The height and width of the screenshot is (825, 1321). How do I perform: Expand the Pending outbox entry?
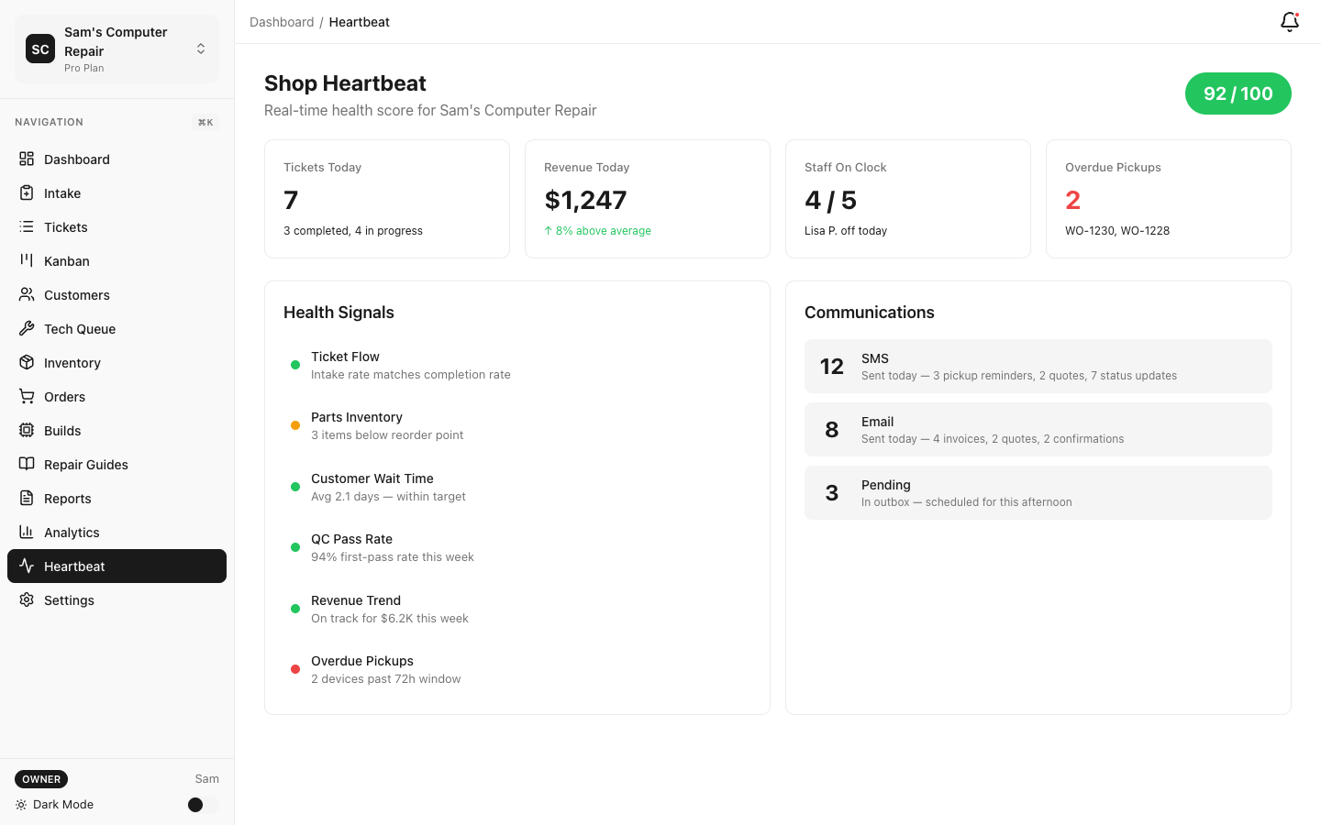(x=1038, y=492)
